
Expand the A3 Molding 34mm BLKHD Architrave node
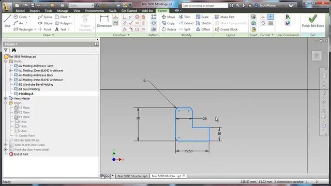click(10, 80)
